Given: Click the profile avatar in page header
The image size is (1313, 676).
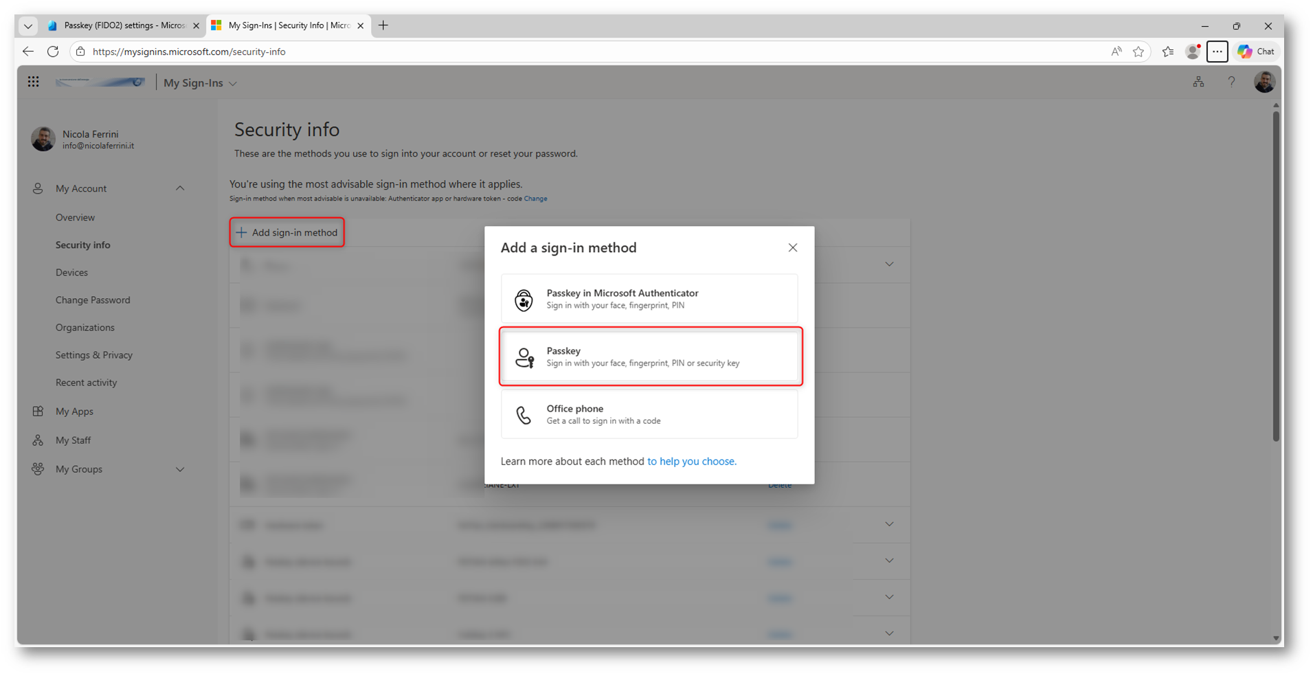Looking at the screenshot, I should click(1264, 82).
